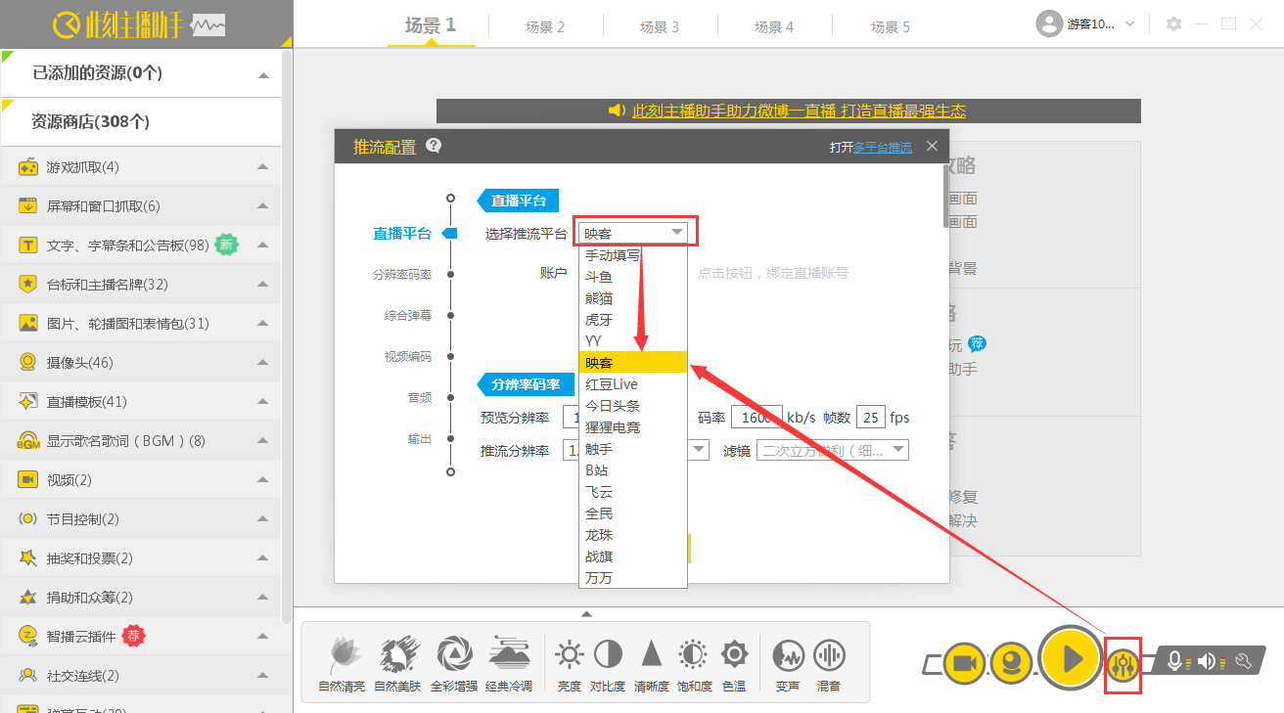The width and height of the screenshot is (1284, 713).
Task: Open the 微博一直播 announcement banner link
Action: pos(799,111)
